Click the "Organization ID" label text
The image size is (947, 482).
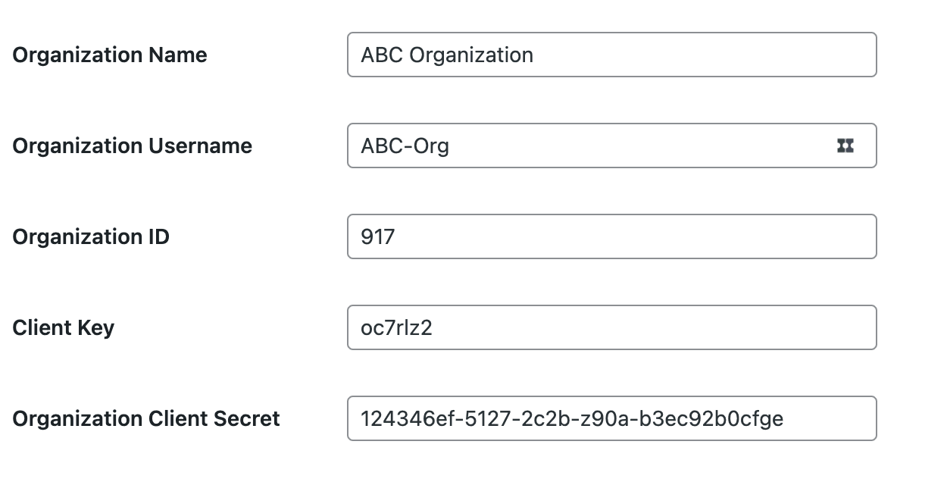[91, 237]
